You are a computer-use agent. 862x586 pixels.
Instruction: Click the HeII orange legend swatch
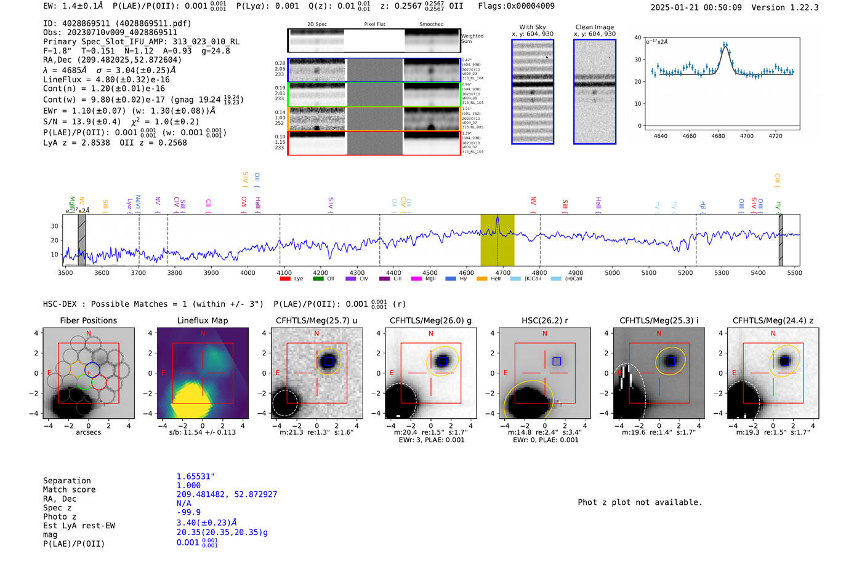[x=481, y=279]
